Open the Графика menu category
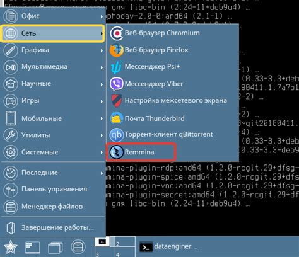Viewport: 299px width, 257px height. [x=53, y=50]
